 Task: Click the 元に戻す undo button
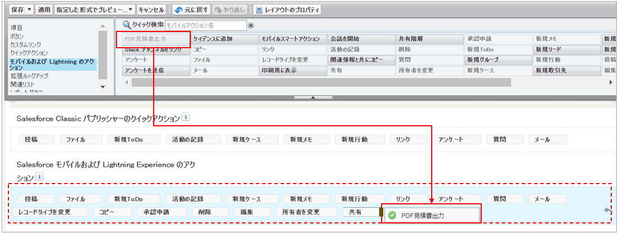[191, 10]
